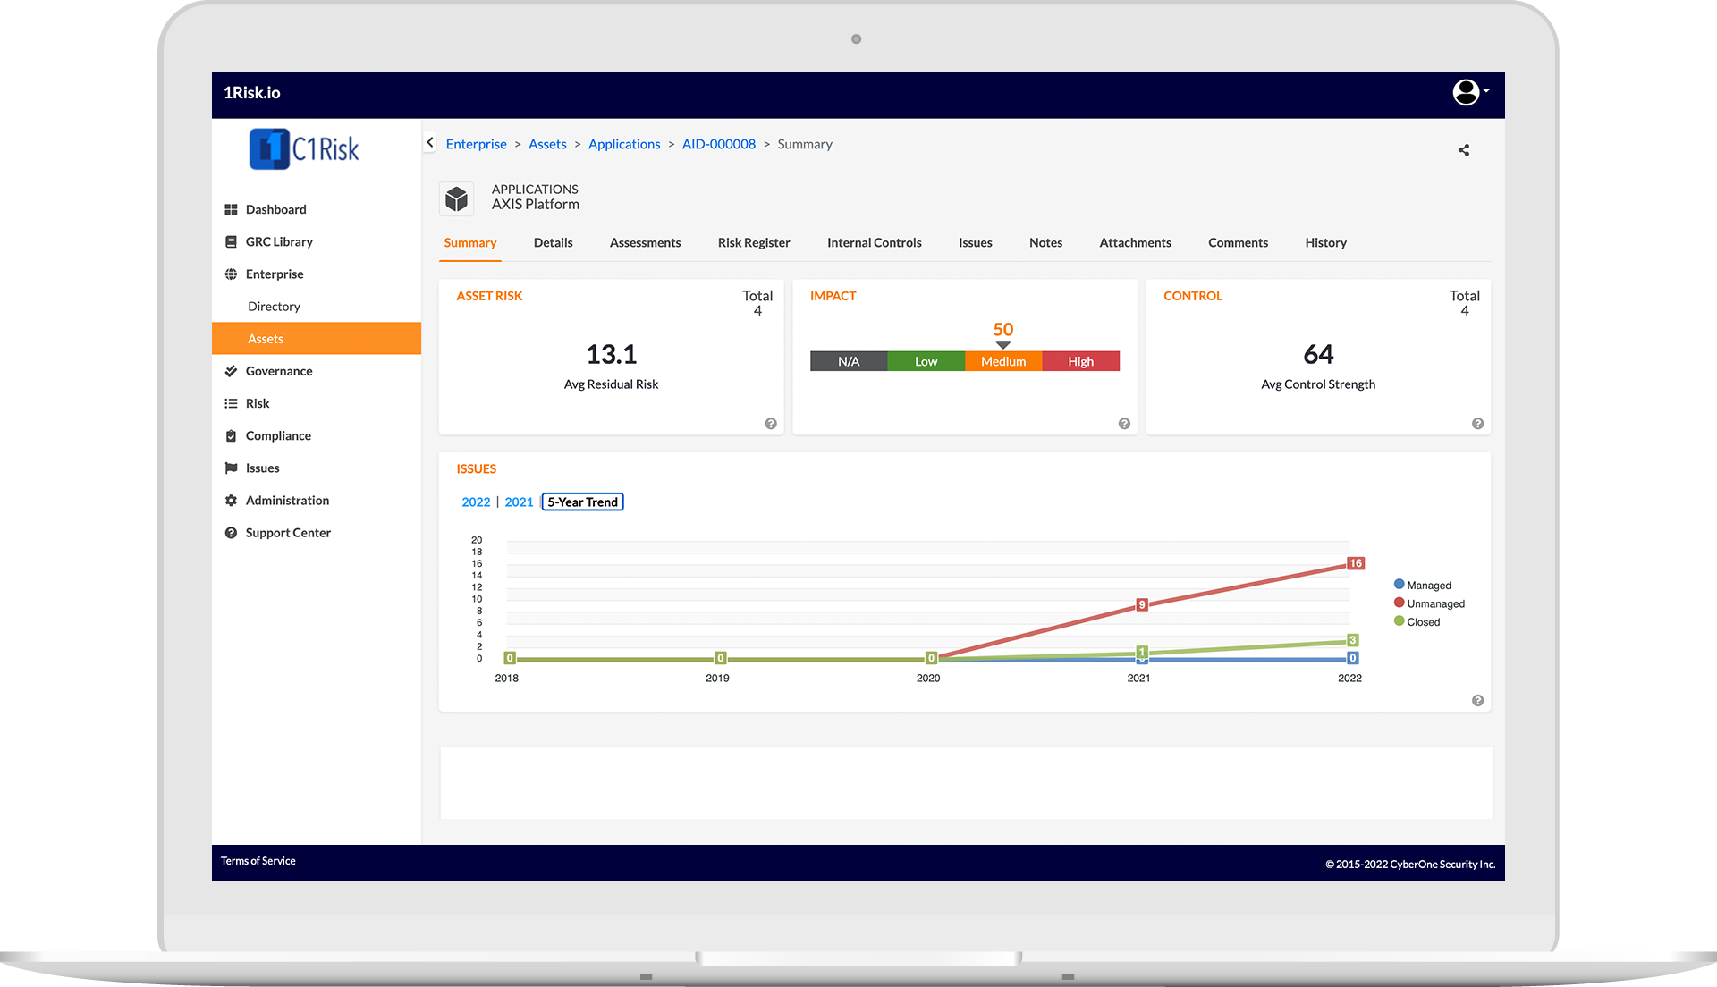
Task: Switch the issues chart to 2021
Action: [x=519, y=502]
